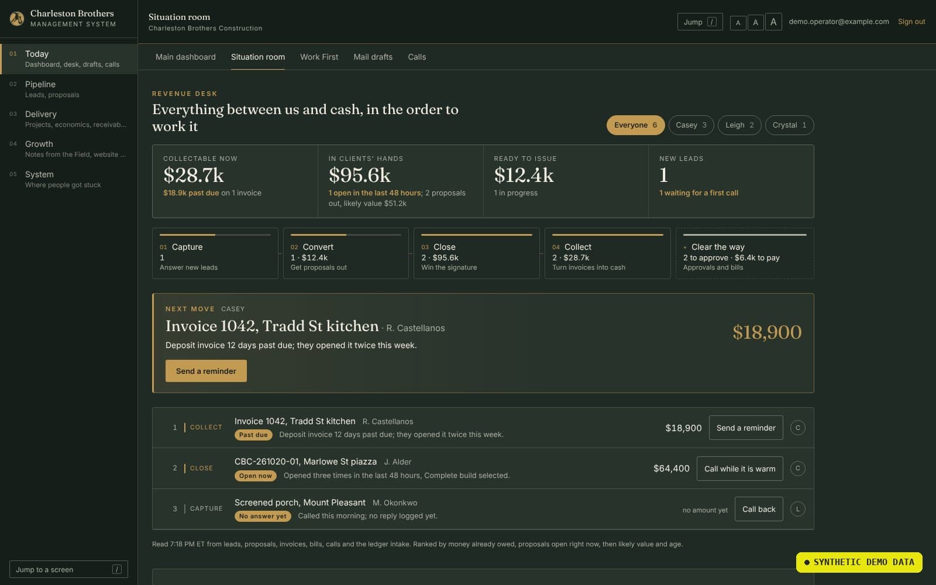Click the Collectable Now $28.7k figure
The width and height of the screenshot is (936, 585).
tap(194, 175)
